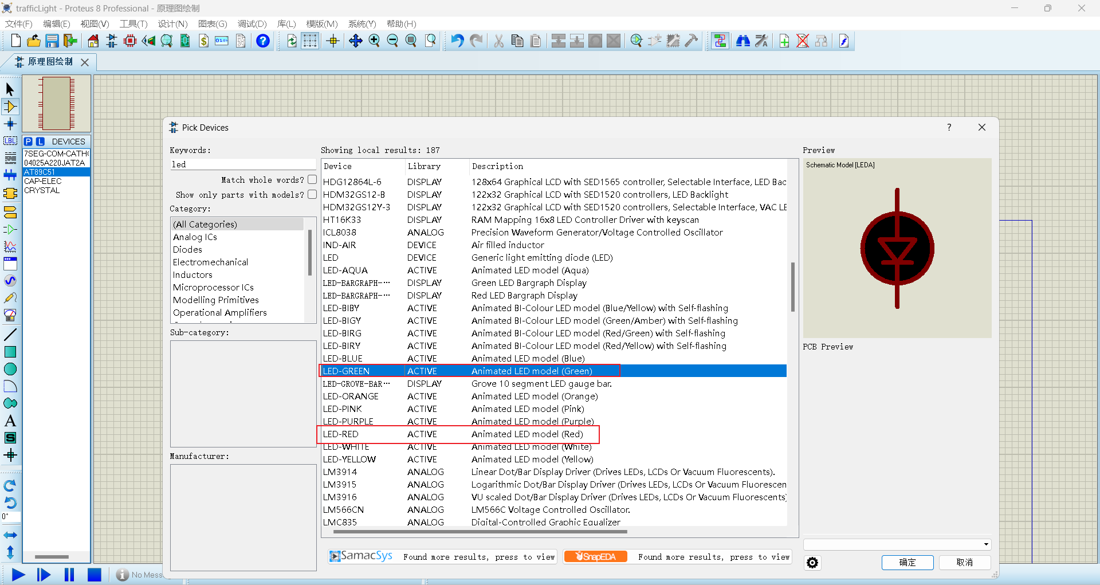Click the P pick devices button

tap(28, 142)
